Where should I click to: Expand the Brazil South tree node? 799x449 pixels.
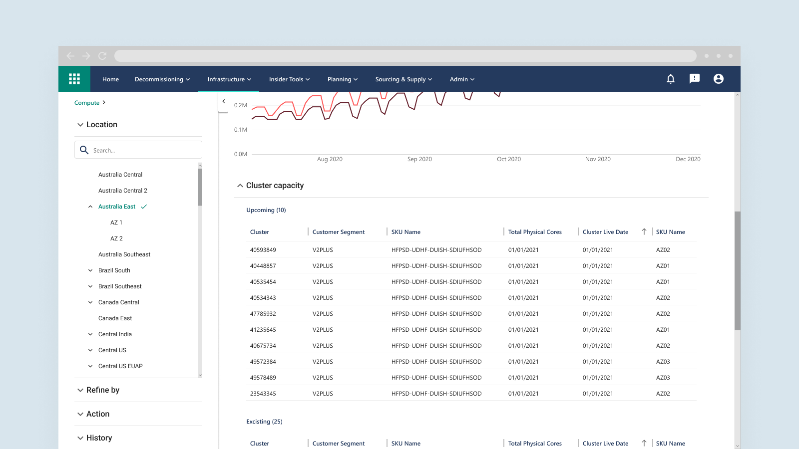pos(90,270)
